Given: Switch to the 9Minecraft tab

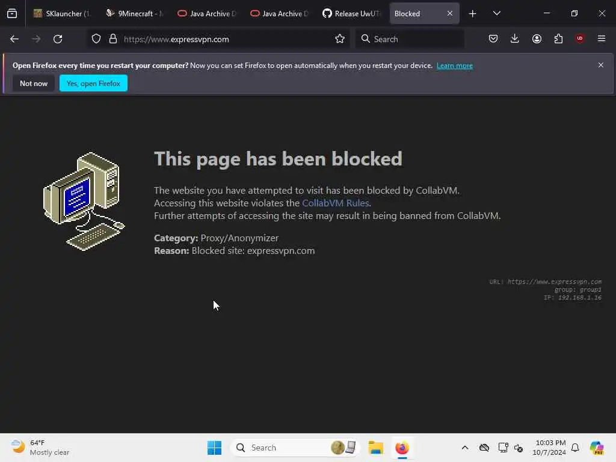Looking at the screenshot, I should 134,13.
